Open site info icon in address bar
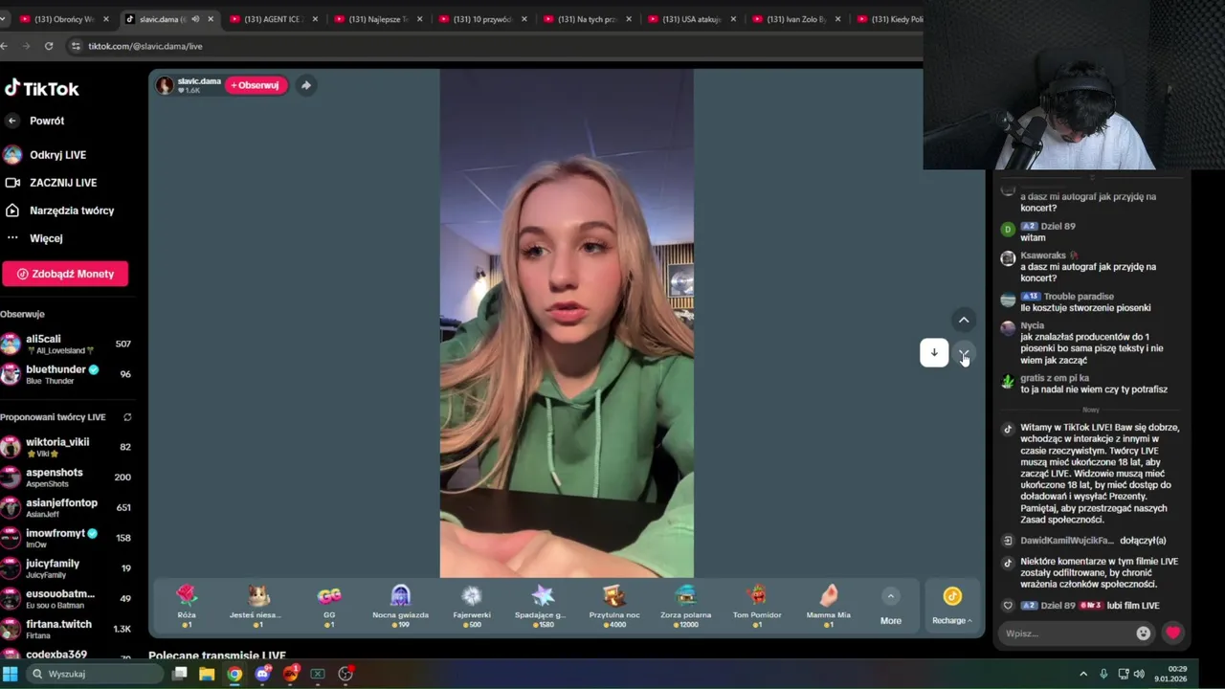This screenshot has width=1225, height=689. [x=76, y=46]
